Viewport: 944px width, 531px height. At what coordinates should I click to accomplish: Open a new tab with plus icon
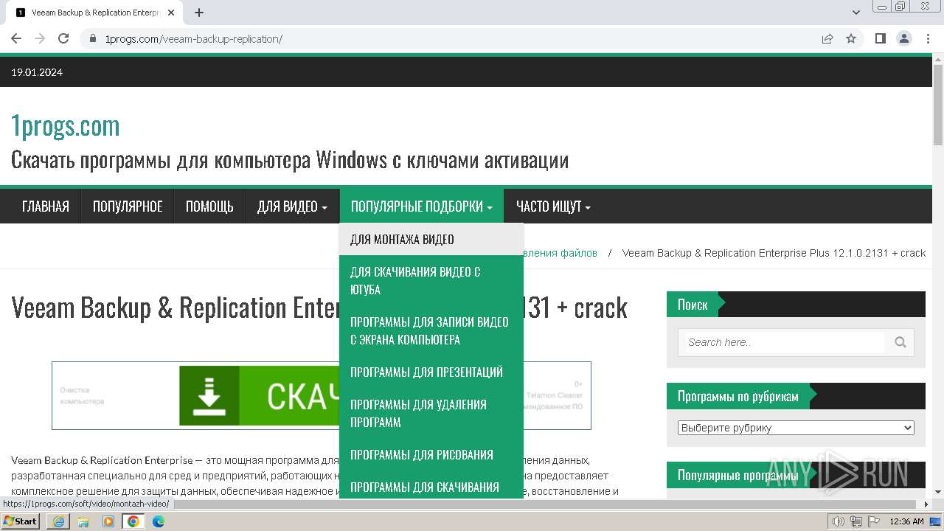[199, 13]
